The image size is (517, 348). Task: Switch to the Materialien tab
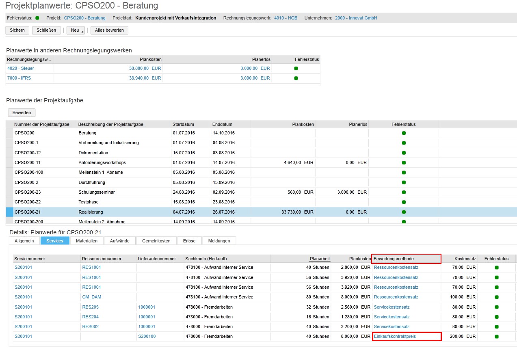(x=87, y=241)
